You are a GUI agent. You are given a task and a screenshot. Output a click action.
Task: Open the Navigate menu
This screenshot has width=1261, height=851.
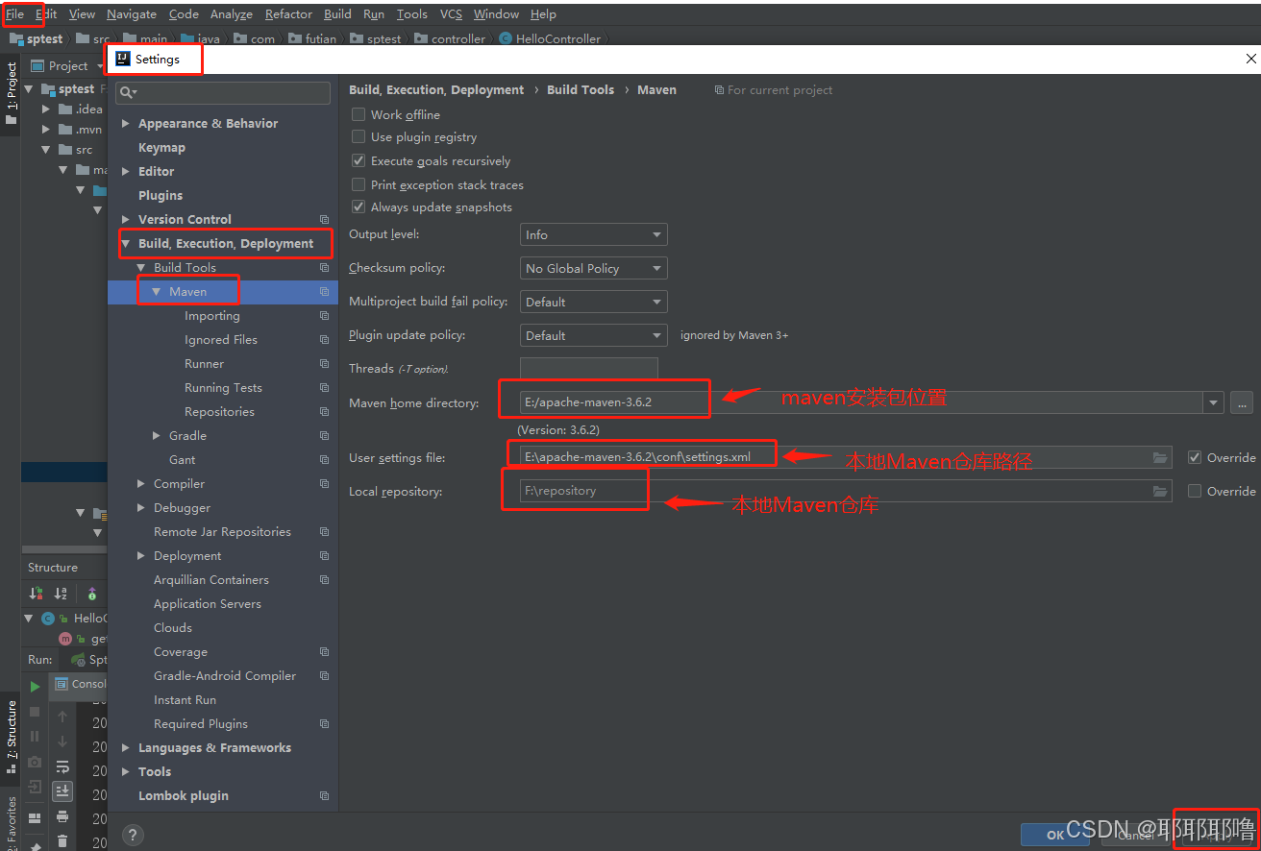[x=132, y=14]
